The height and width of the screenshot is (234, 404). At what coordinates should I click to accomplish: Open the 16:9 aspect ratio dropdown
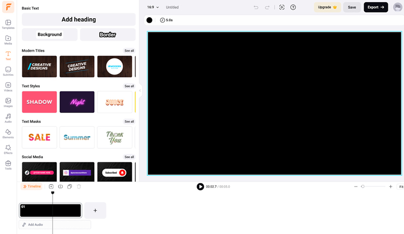coord(153,7)
